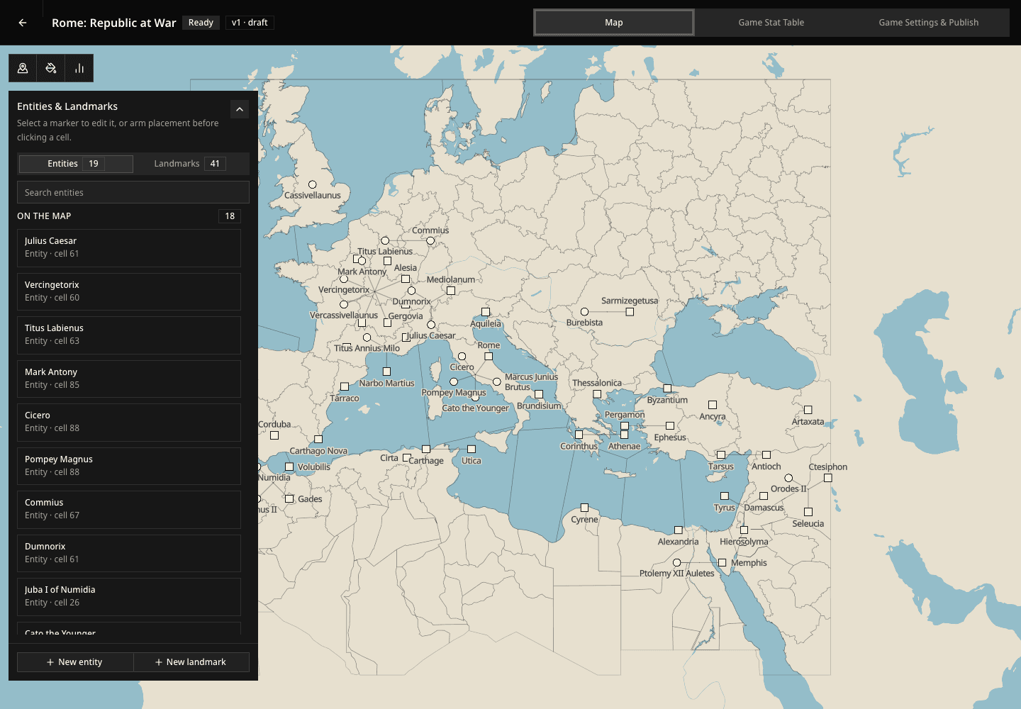Screen dimensions: 1021x709
Task: Click the Byzantium square landmark marker
Action: point(667,389)
